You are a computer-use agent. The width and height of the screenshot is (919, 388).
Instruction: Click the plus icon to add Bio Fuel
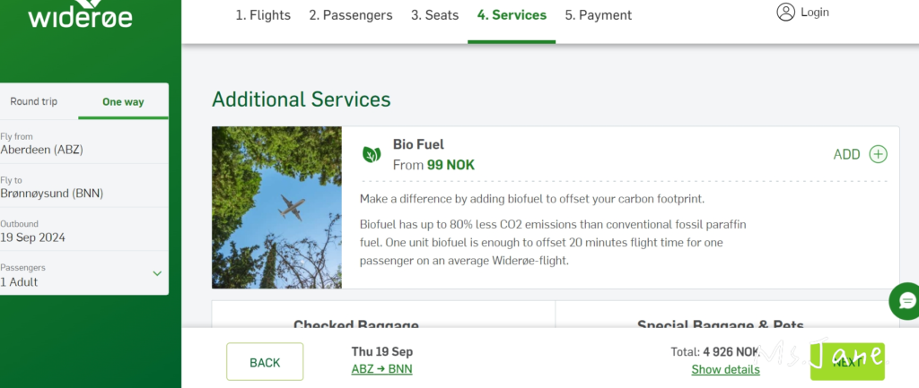tap(878, 154)
